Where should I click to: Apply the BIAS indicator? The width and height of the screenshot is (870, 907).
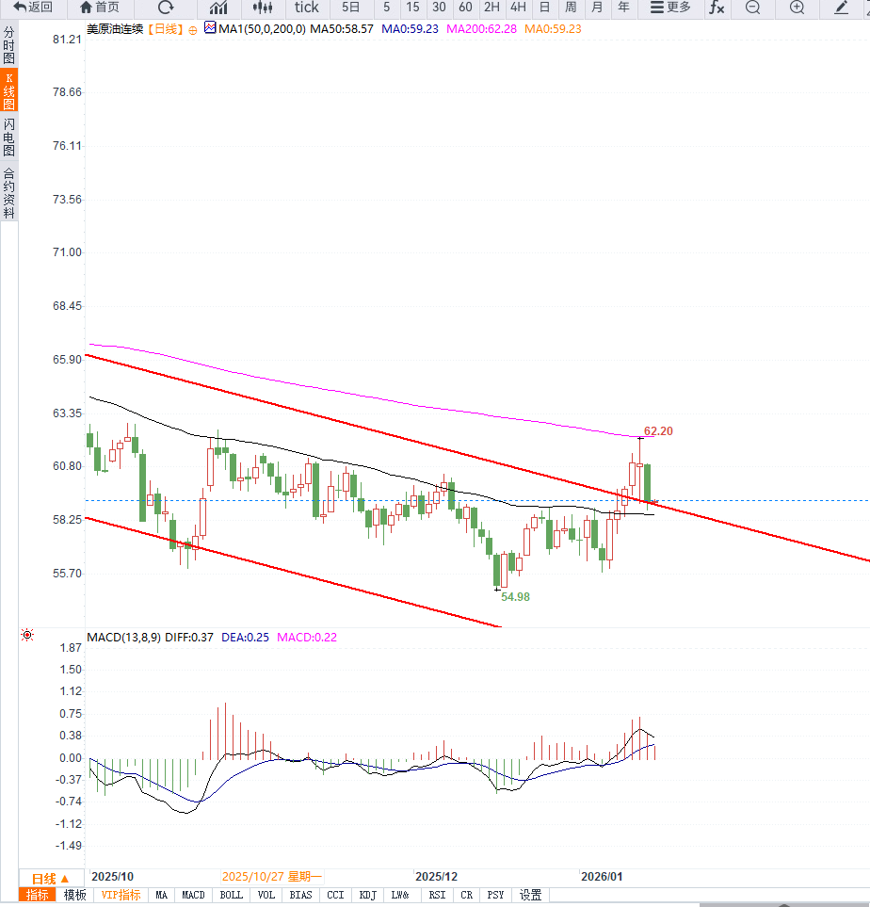[300, 895]
